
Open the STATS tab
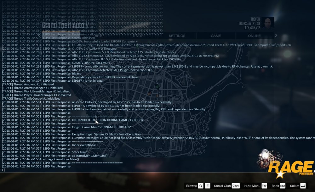click(x=138, y=36)
